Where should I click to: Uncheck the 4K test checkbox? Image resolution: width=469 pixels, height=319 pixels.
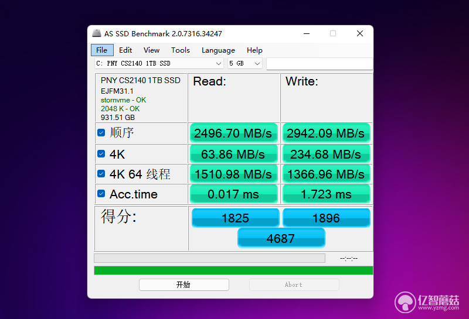click(101, 154)
